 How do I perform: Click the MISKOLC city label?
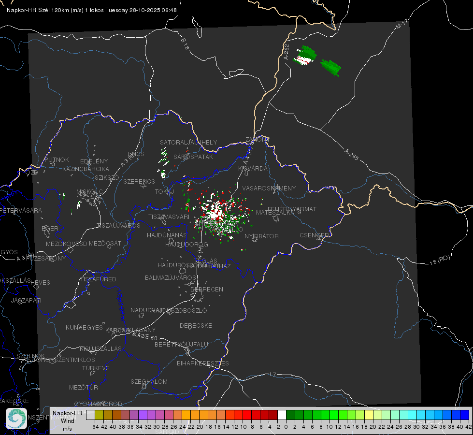(89, 192)
